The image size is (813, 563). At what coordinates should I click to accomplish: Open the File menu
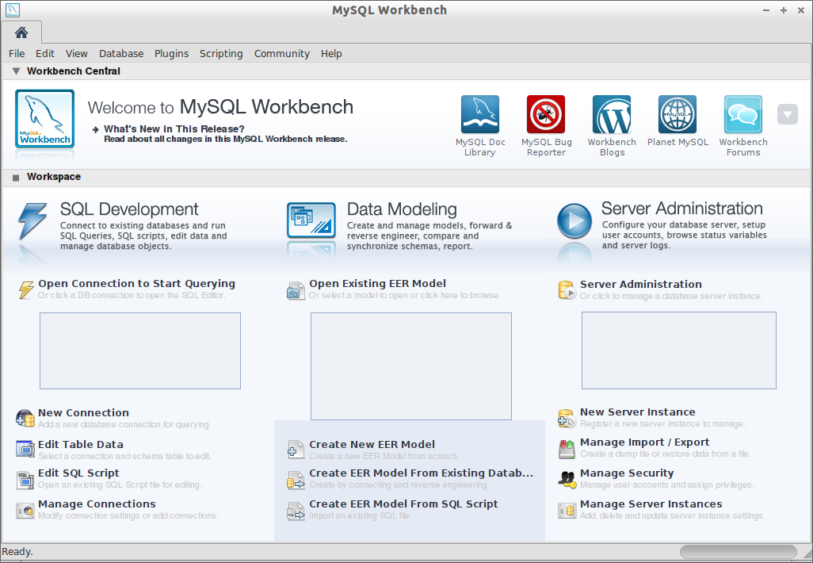click(17, 53)
